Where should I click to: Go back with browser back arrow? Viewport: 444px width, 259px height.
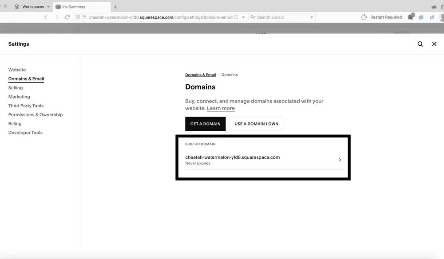click(x=46, y=17)
